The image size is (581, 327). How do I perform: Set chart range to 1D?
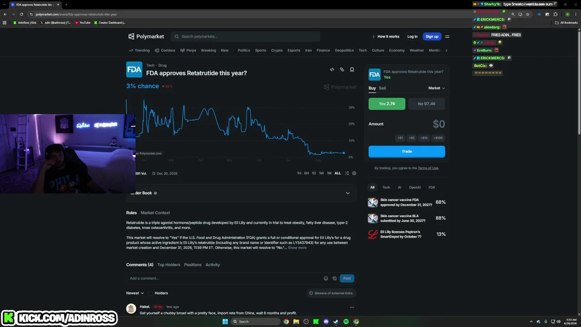click(x=314, y=173)
